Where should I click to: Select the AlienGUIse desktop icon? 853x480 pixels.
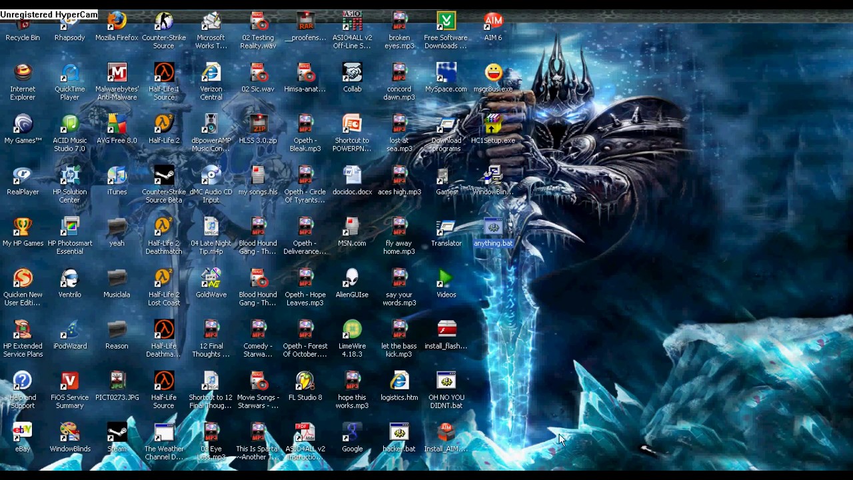point(353,283)
